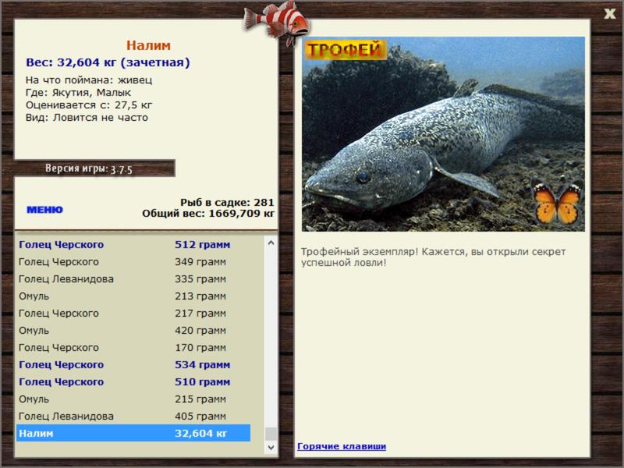Click the ТРОФЕЙ trophy badge
This screenshot has height=468, width=624.
(x=345, y=49)
